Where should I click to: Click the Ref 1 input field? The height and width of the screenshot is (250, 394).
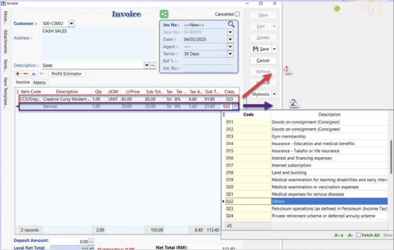tap(208, 61)
